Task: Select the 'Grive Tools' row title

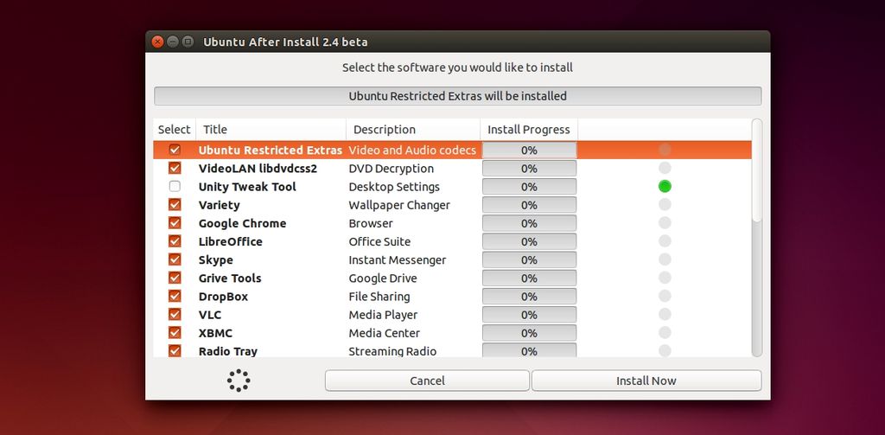Action: point(230,278)
